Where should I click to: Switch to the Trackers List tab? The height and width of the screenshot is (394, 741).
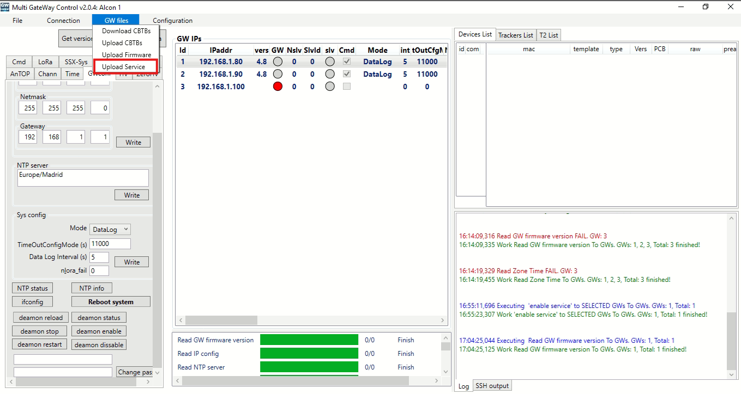point(515,35)
